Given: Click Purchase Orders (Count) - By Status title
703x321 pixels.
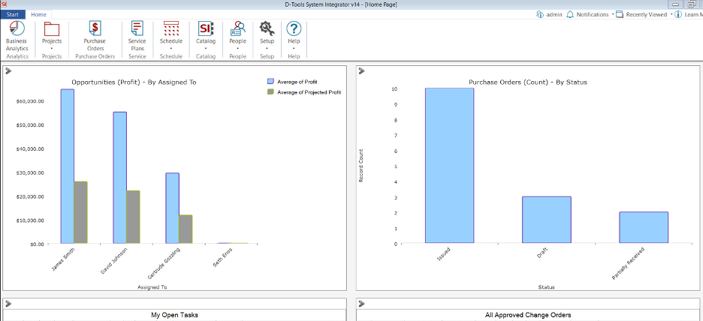Looking at the screenshot, I should [x=528, y=82].
